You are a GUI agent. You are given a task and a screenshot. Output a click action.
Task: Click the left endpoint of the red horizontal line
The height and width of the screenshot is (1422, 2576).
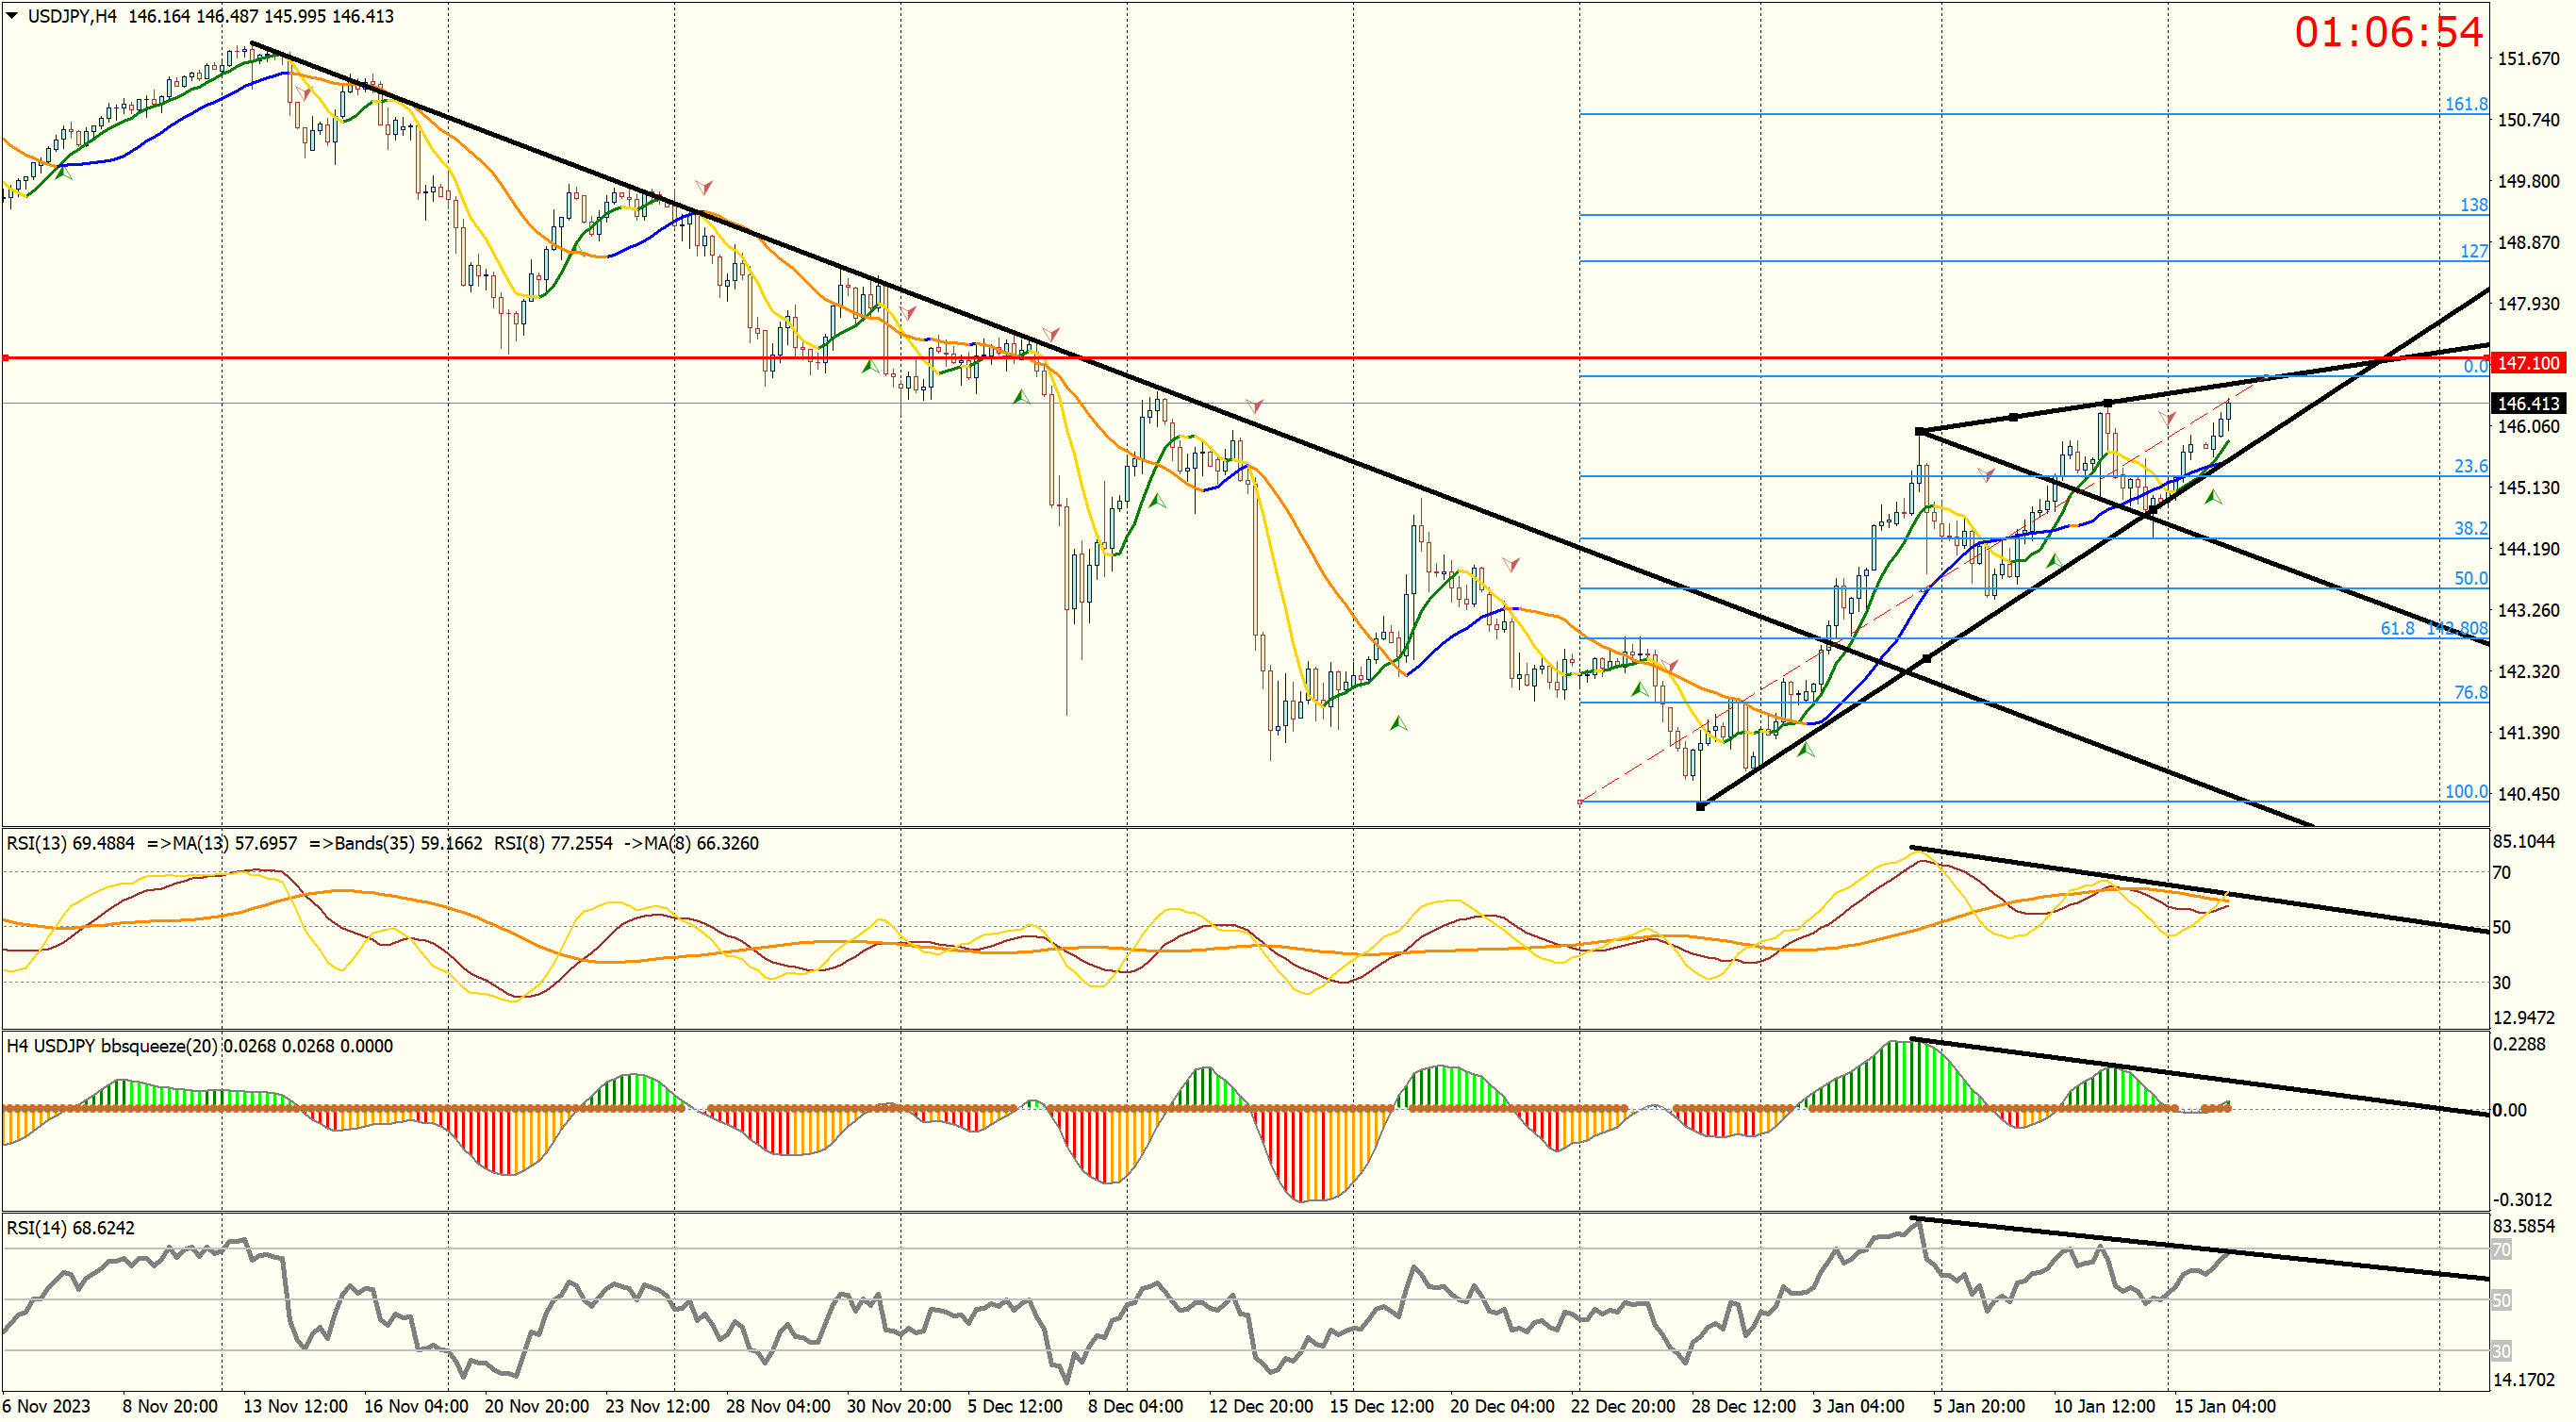6,357
